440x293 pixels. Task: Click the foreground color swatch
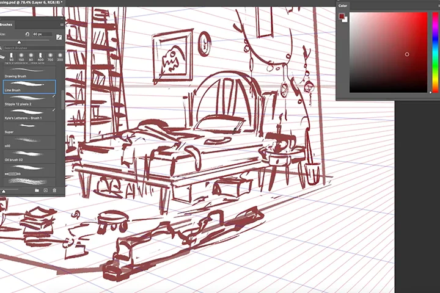tap(342, 16)
